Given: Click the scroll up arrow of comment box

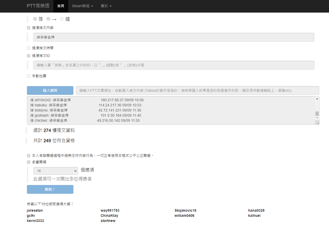Looking at the screenshot, I should tap(317, 99).
